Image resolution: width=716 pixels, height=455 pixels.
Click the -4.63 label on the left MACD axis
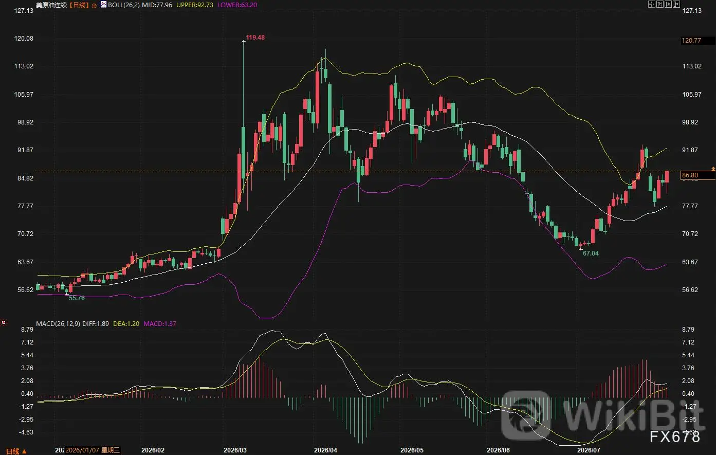coord(27,432)
